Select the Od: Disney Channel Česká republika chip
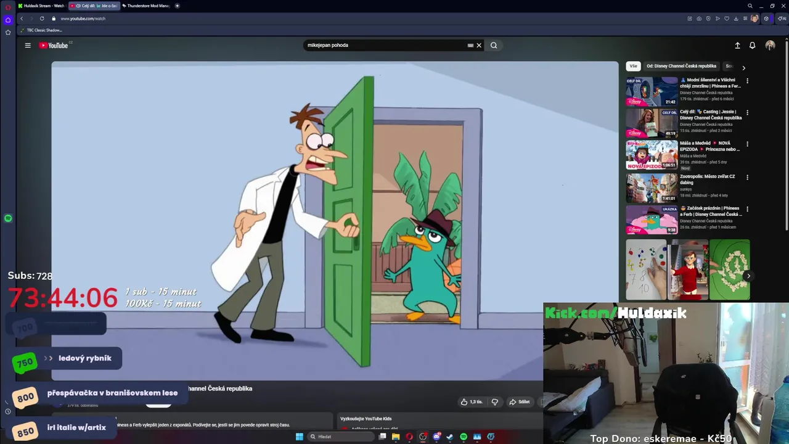The height and width of the screenshot is (444, 789). click(x=681, y=66)
